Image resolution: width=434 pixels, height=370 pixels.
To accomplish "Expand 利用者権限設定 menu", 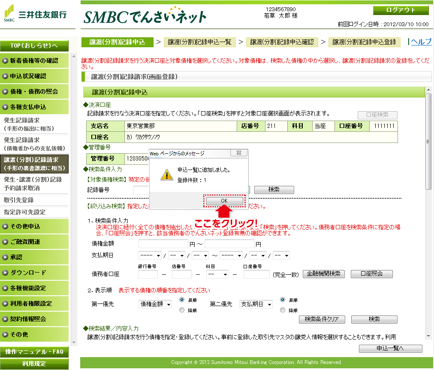I will pyautogui.click(x=34, y=304).
